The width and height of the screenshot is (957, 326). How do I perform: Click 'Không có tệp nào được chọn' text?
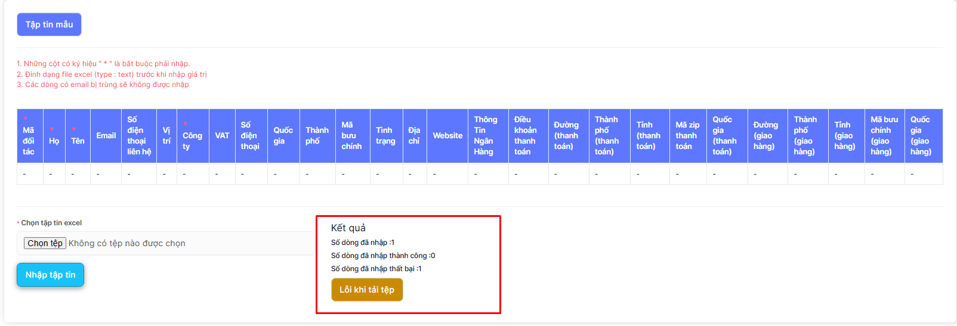127,243
